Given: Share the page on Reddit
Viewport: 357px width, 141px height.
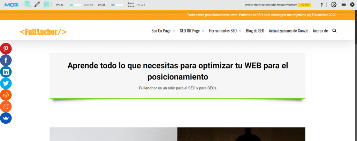Looking at the screenshot, I should 6,95.
